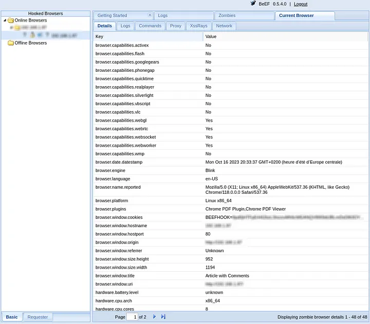Select the Details sub-tab

click(x=104, y=26)
